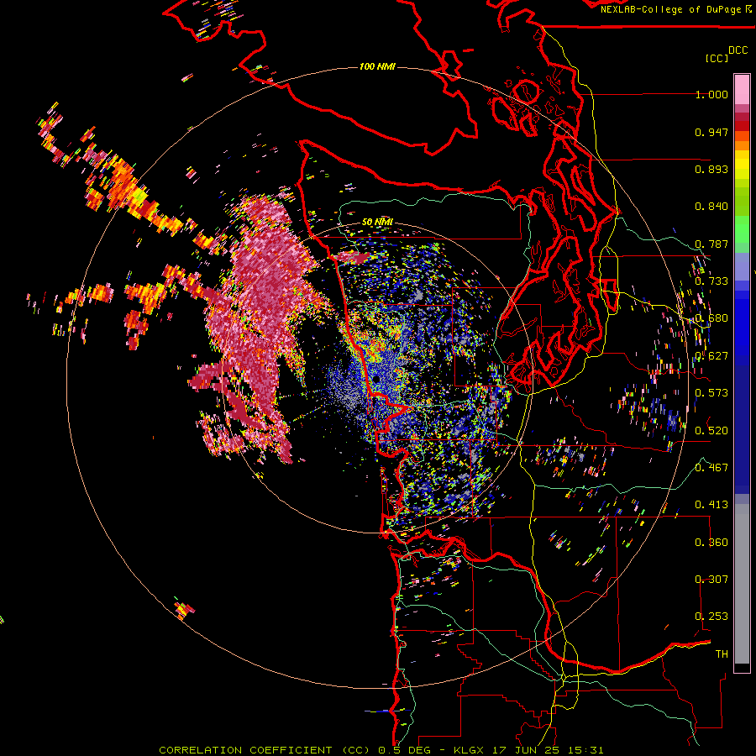Click the 15:31 timestamp in the caption
756x756 pixels.
coord(585,750)
